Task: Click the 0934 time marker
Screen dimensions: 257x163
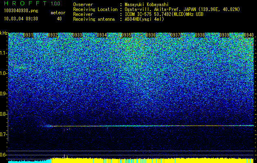Action: 102,35
